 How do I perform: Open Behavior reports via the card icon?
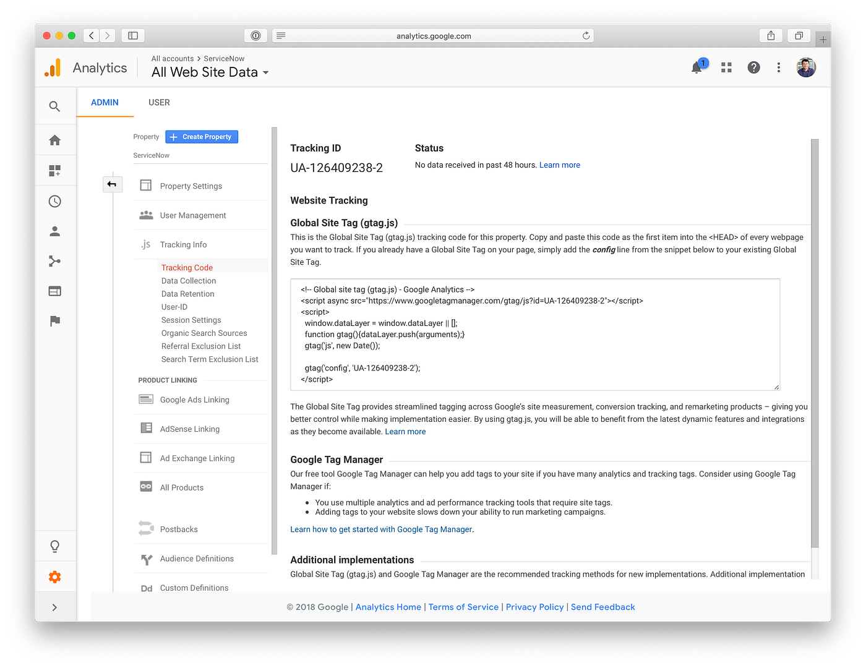(x=55, y=291)
